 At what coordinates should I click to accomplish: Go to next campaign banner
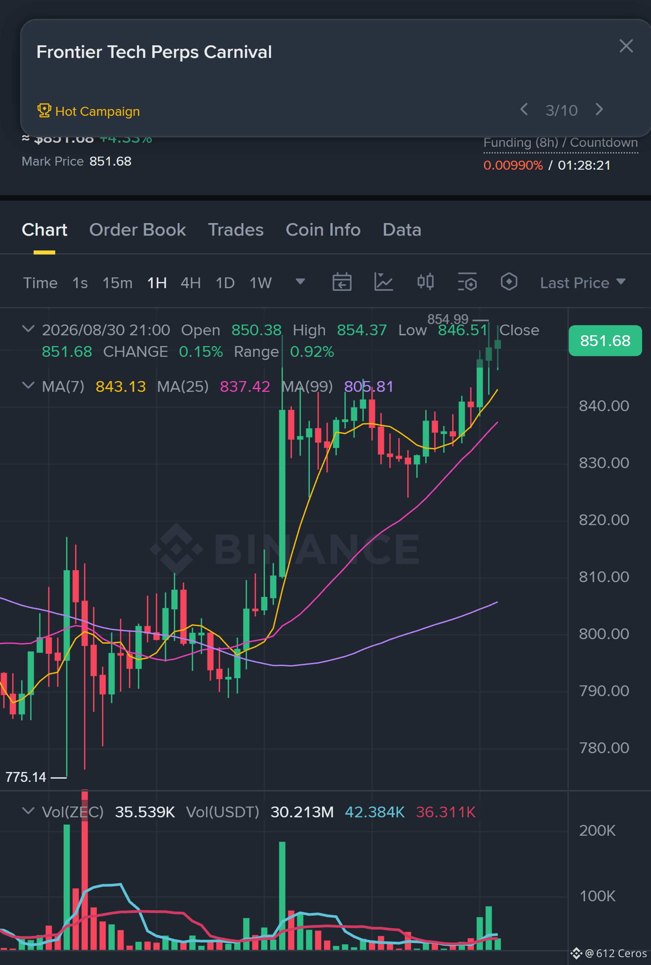(x=599, y=110)
